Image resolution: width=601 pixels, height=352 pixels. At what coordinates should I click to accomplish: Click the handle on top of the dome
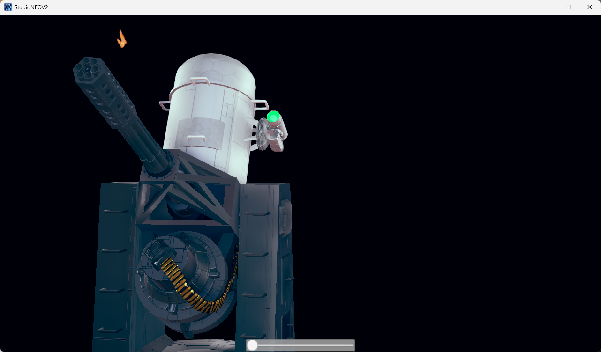coord(199,81)
